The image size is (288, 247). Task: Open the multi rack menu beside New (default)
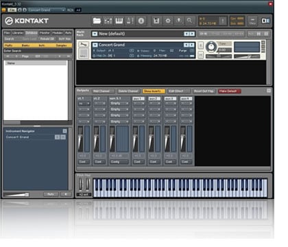[95, 34]
